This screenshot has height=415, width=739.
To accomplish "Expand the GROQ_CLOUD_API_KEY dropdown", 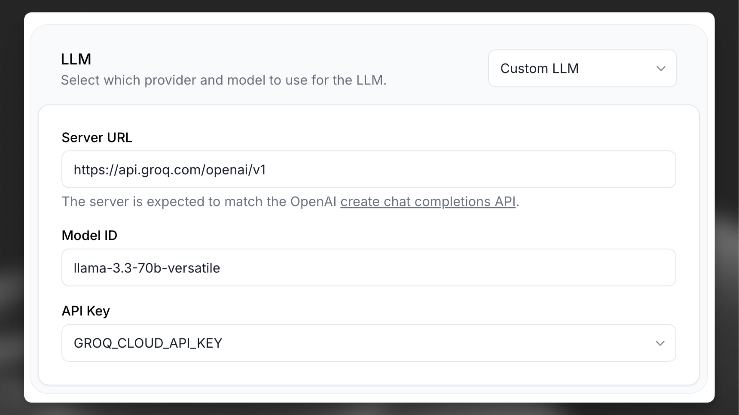I will (x=661, y=343).
